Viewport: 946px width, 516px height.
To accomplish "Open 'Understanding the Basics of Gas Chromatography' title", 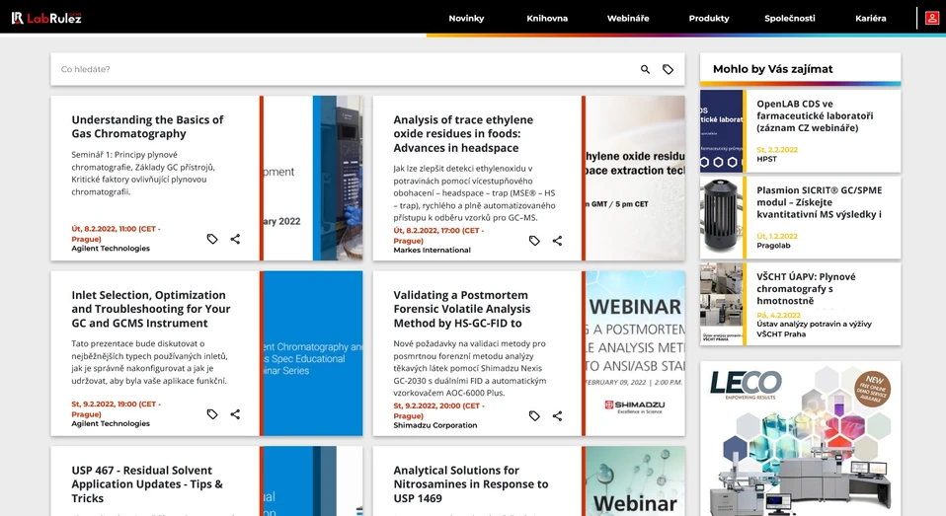I will (x=147, y=126).
